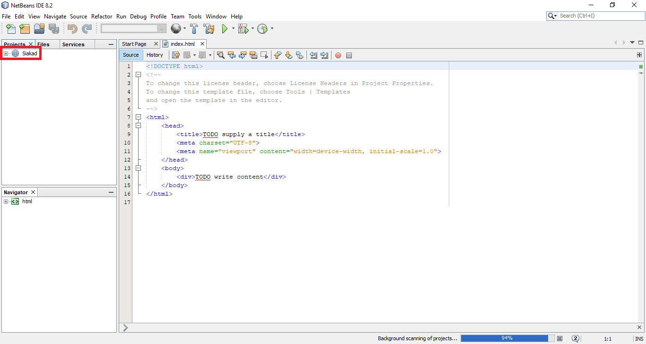Viewport: 646px width, 344px height.
Task: Open IDE notifications from status bar
Action: pyautogui.click(x=576, y=338)
